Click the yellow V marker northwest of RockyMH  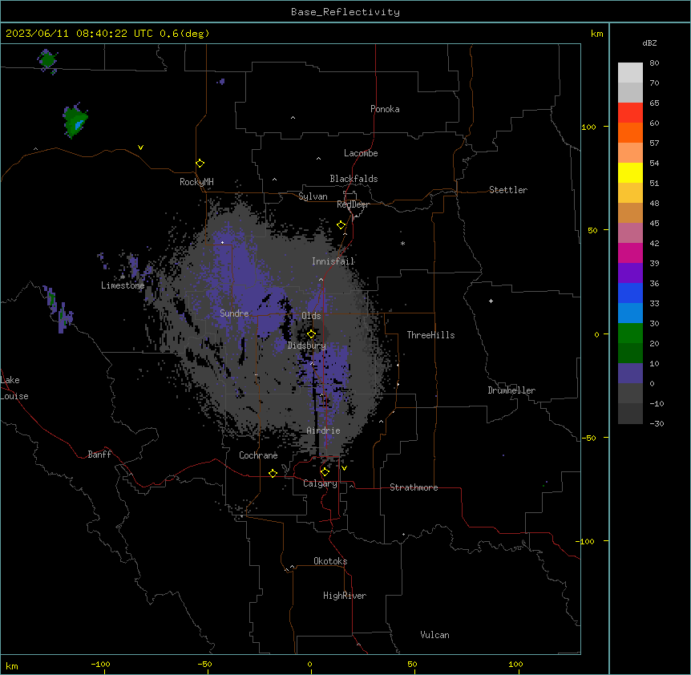[140, 148]
